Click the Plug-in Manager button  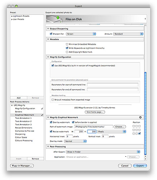22,166
